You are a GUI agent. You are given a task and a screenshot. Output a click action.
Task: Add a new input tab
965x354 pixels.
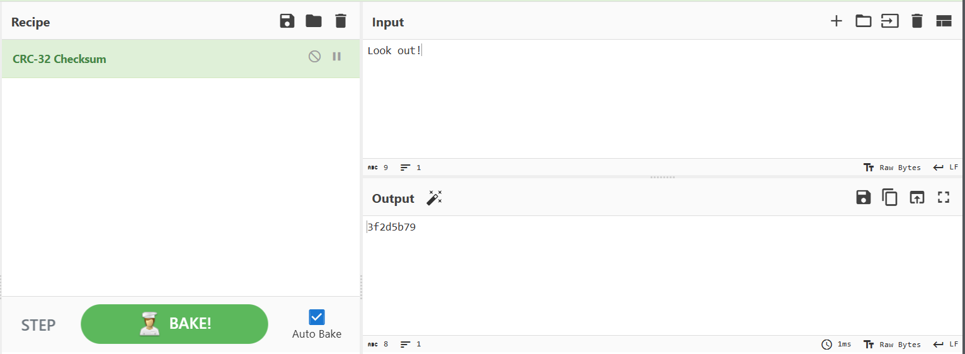[836, 21]
